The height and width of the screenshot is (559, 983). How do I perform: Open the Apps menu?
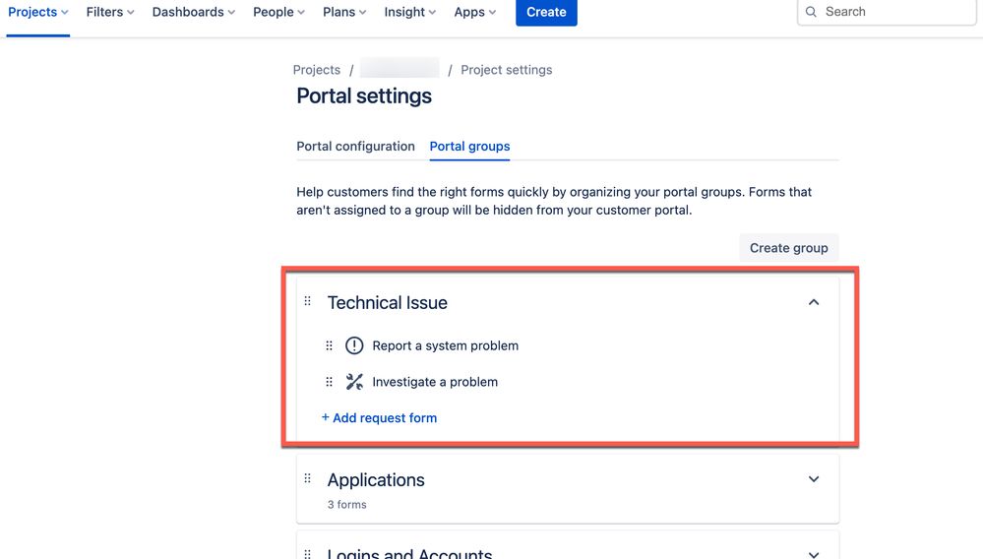click(x=474, y=12)
